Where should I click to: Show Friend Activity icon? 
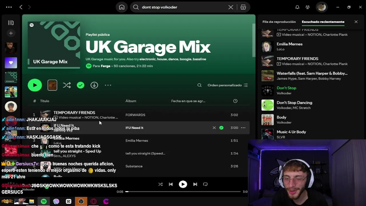(x=307, y=7)
